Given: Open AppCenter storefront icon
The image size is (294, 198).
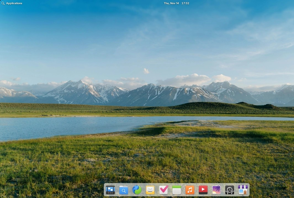Looking at the screenshot, I should pos(243,189).
